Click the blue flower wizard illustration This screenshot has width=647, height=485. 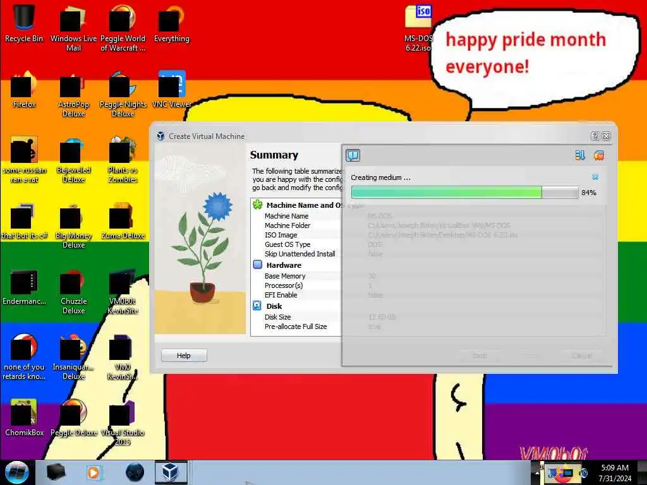(200, 238)
